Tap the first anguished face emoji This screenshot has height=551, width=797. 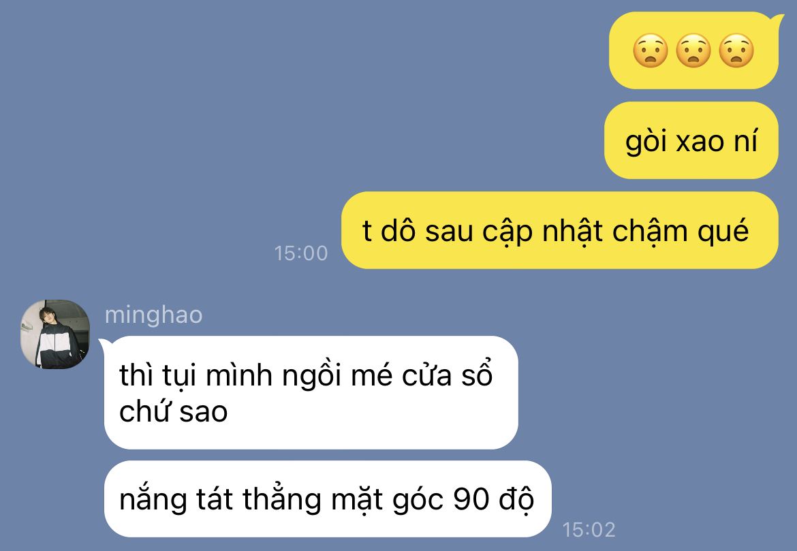point(650,50)
